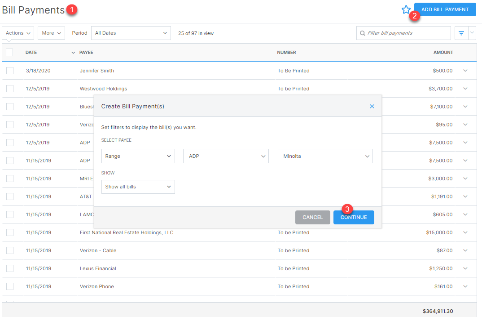
Task: Open the Show all bills dropdown
Action: click(x=138, y=187)
